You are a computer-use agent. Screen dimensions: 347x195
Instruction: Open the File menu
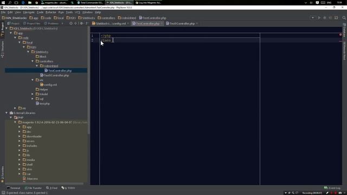click(3, 12)
